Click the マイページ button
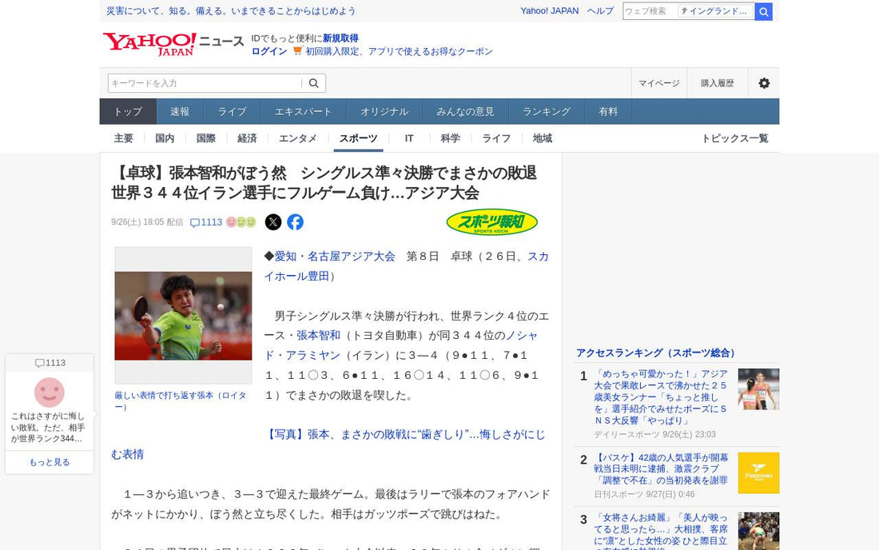 coord(659,83)
